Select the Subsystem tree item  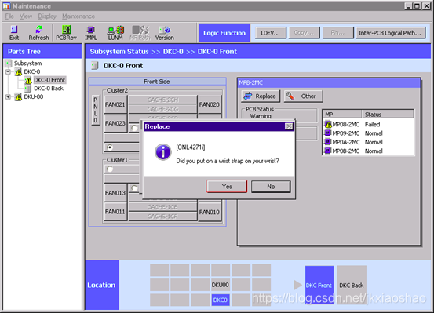pyautogui.click(x=27, y=64)
